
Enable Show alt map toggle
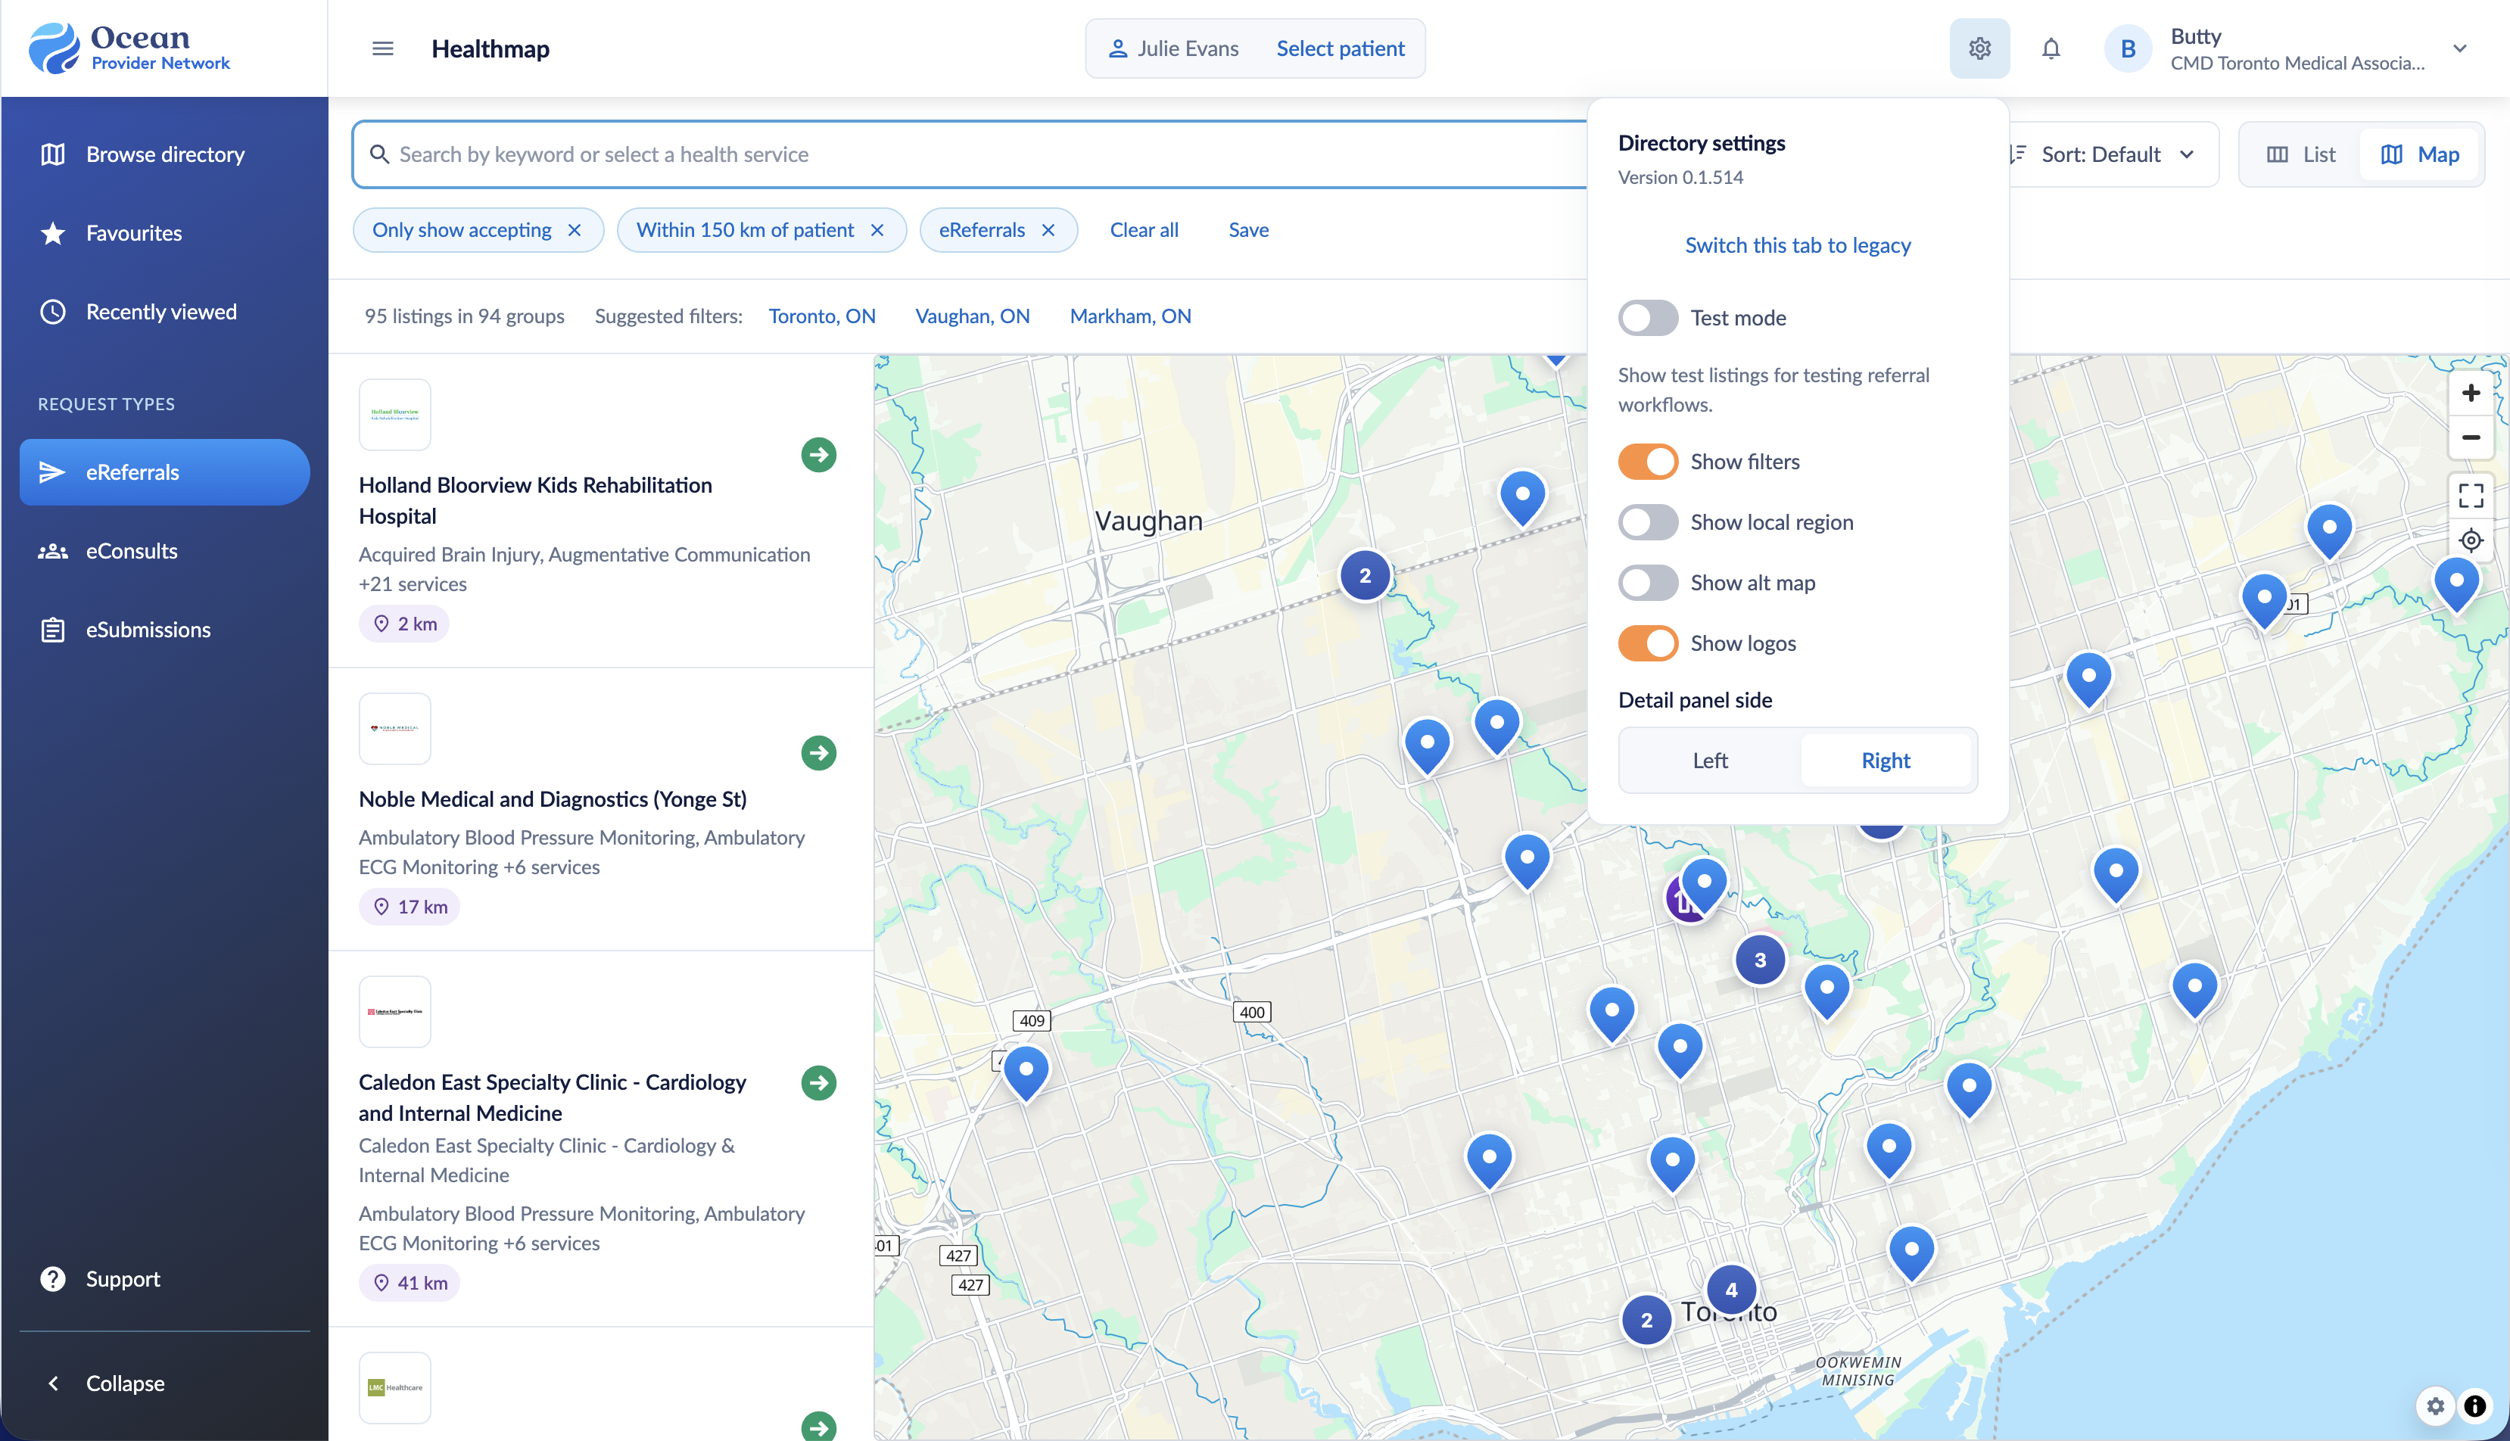point(1648,583)
